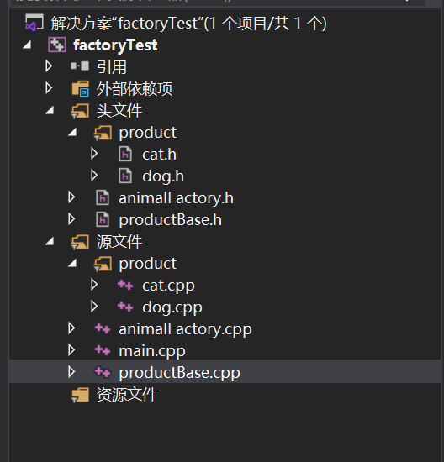This screenshot has height=462, width=444.
Task: Expand the main.cpp node arrow
Action: coord(71,349)
